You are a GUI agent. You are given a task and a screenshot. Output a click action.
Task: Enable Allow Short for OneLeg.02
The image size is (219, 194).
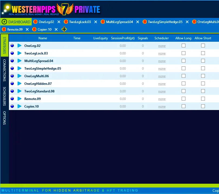click(203, 46)
